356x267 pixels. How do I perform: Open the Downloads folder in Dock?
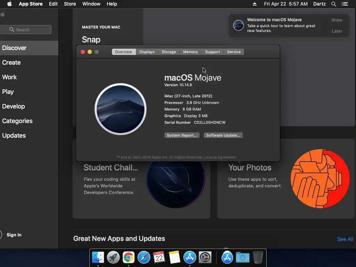[x=242, y=257]
